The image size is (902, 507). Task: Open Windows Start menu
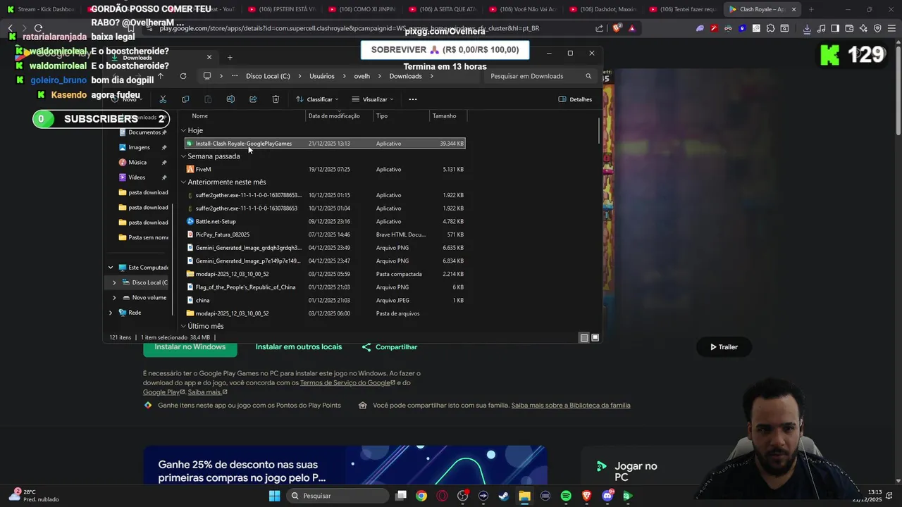(275, 496)
